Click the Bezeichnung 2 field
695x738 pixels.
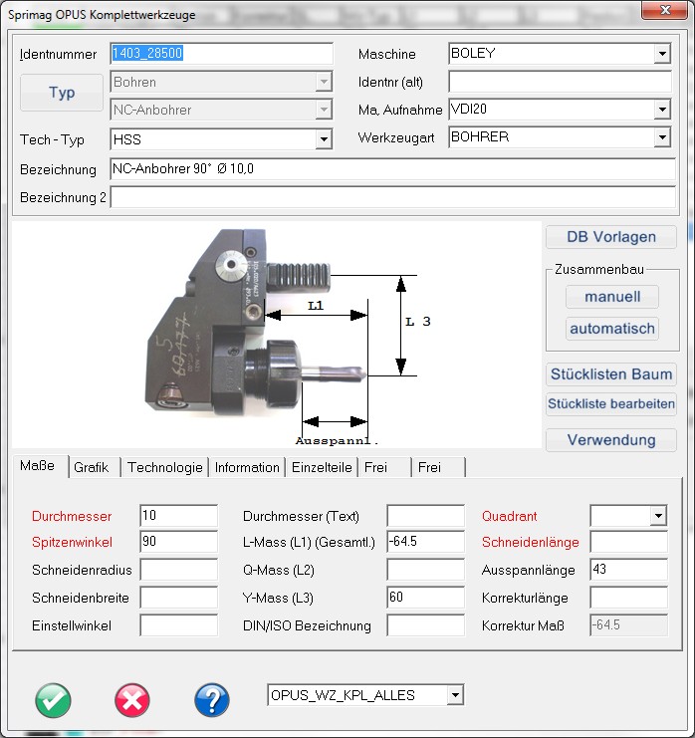393,197
